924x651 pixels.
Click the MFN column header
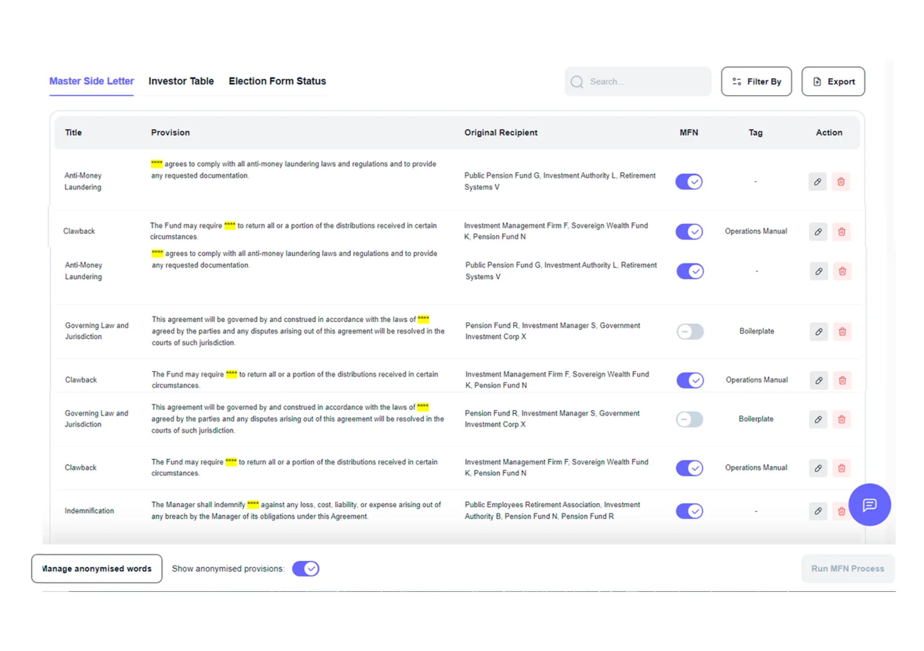pyautogui.click(x=689, y=133)
